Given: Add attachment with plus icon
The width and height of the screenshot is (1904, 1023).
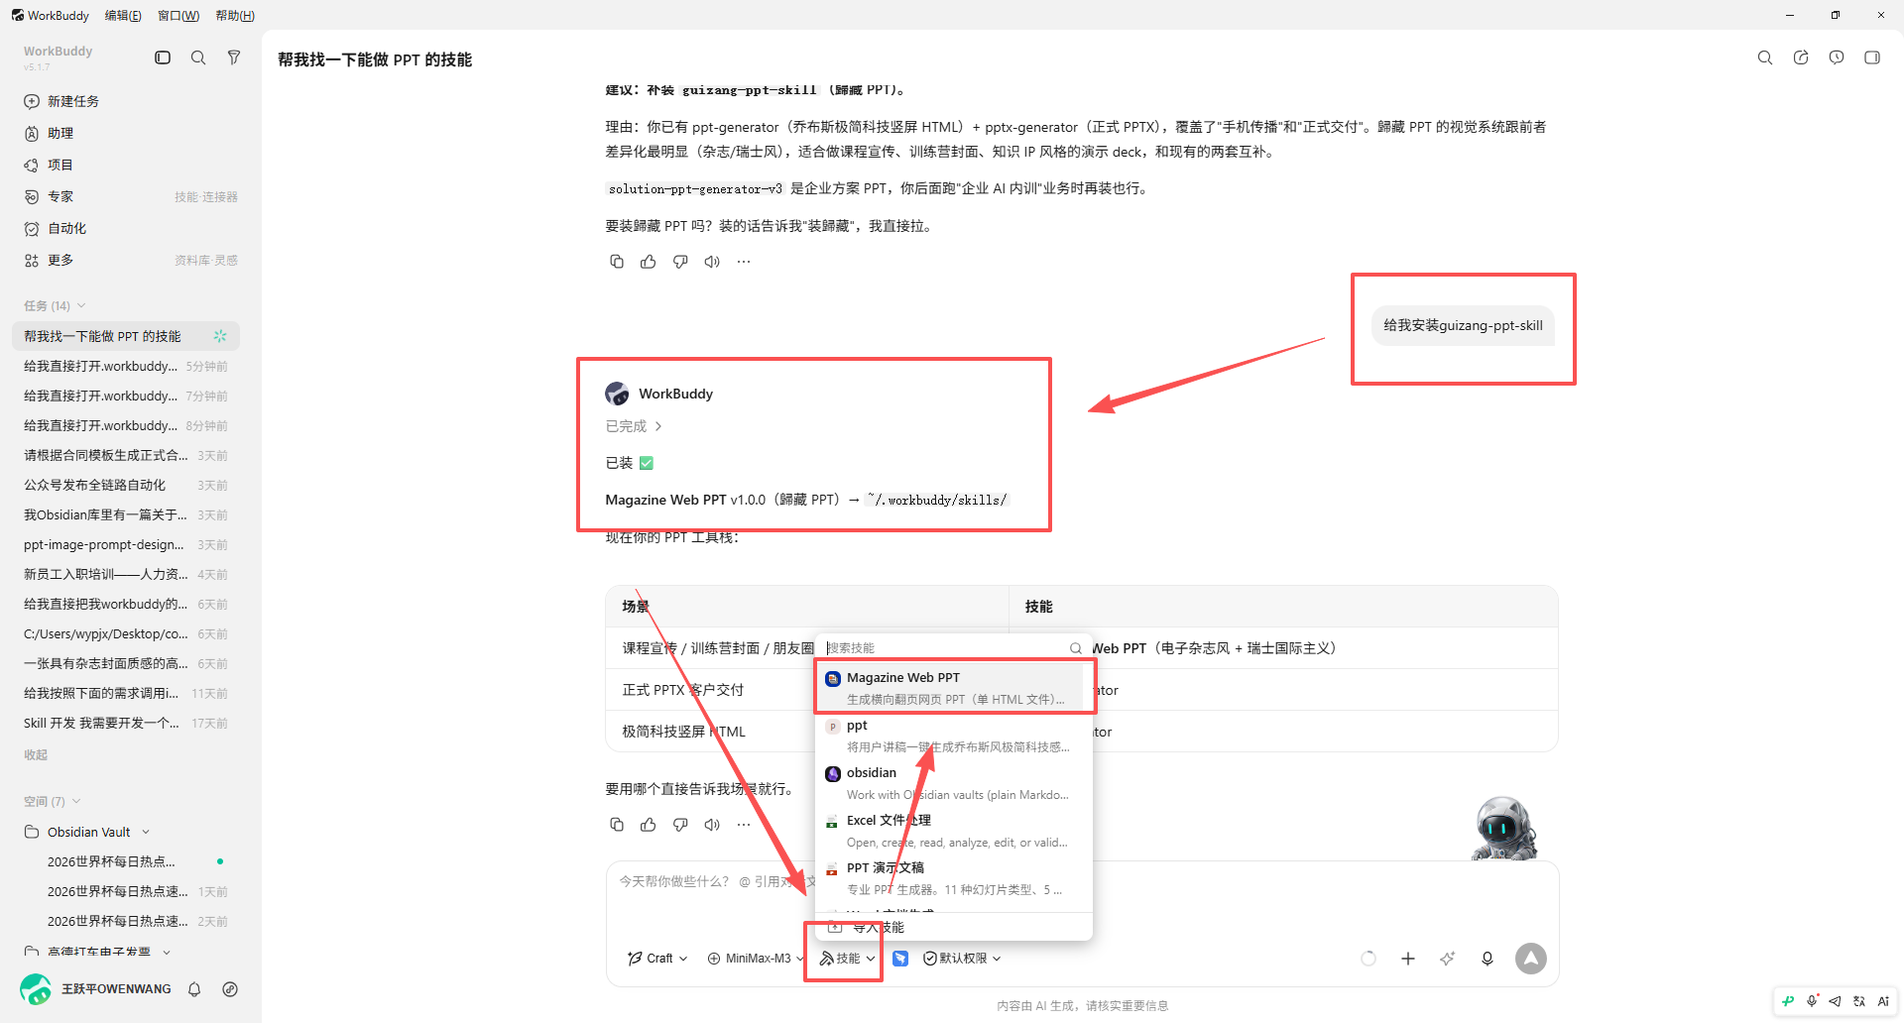Looking at the screenshot, I should click(1408, 959).
